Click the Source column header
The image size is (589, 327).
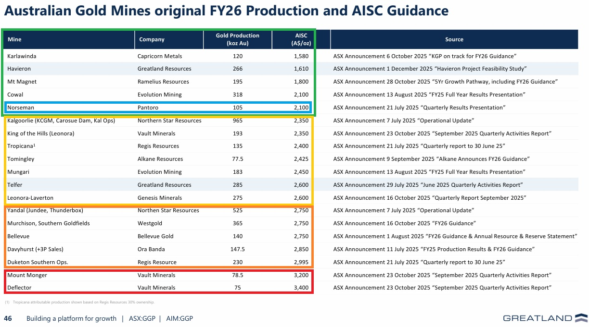point(454,39)
